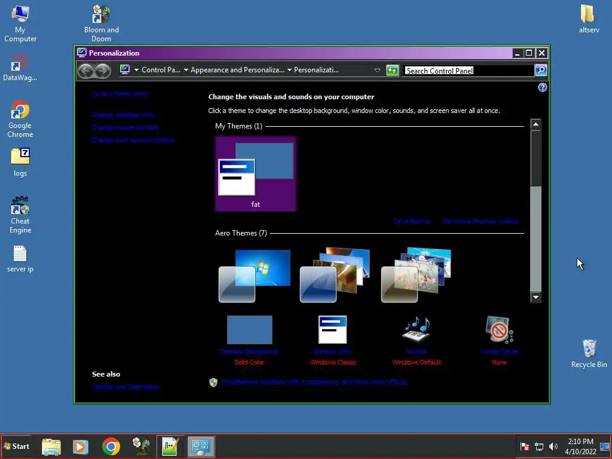
Task: Select the Characters Aero theme thumbnail
Action: click(x=416, y=275)
